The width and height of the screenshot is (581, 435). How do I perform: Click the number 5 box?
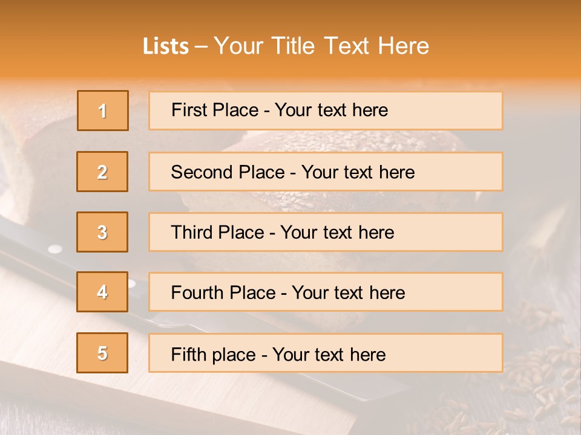coord(102,353)
